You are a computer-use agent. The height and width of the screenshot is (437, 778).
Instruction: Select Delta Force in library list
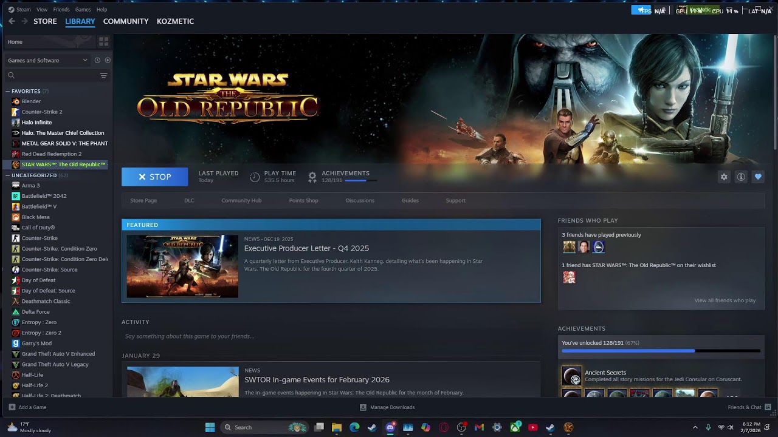[35, 311]
